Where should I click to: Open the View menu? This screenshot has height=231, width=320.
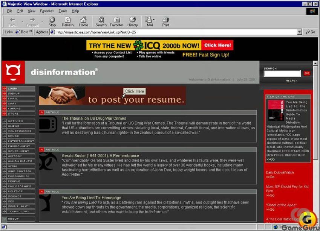[x=31, y=11]
